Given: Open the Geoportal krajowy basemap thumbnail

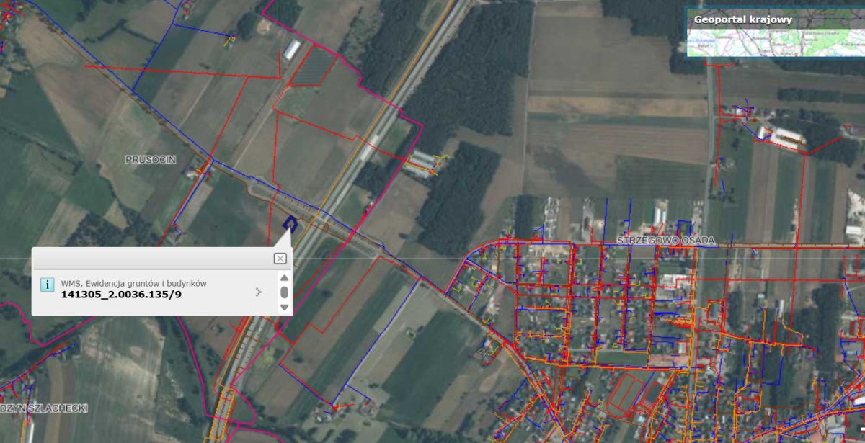Looking at the screenshot, I should (774, 42).
